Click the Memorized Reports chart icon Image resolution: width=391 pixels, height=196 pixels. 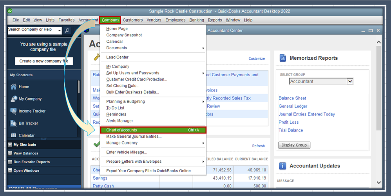coord(282,58)
